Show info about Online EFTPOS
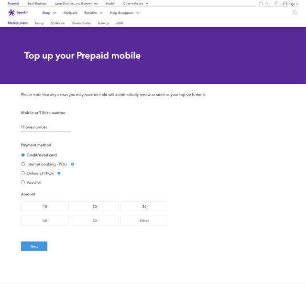This screenshot has width=306, height=287. click(59, 173)
